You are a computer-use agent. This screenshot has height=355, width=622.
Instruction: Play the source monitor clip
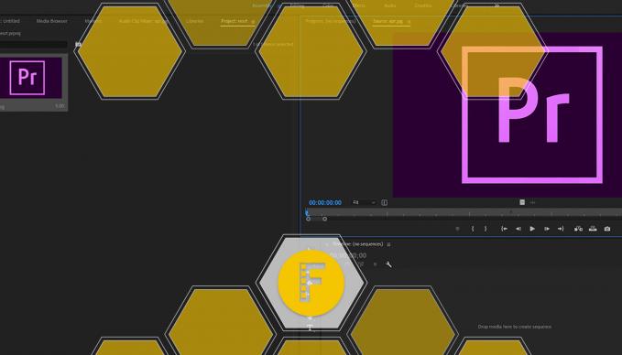[x=532, y=229]
